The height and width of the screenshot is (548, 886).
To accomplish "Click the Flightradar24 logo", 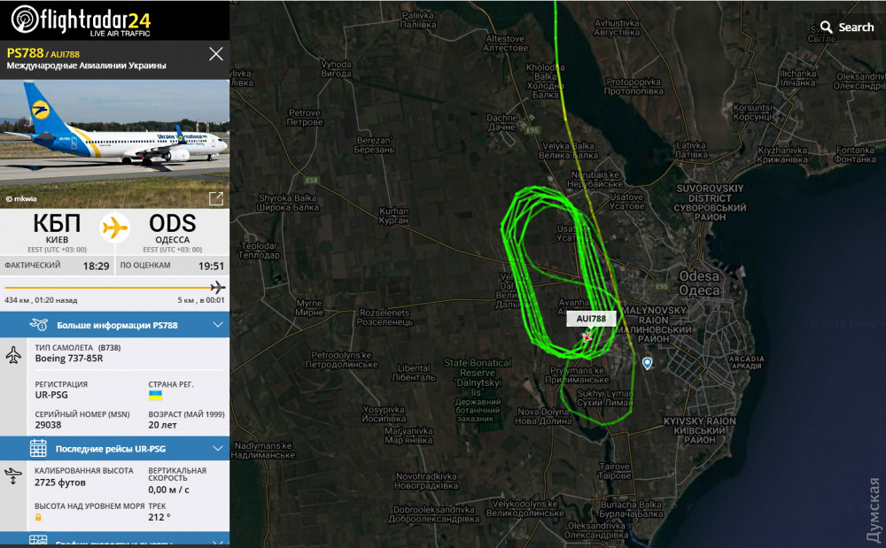I will [81, 20].
